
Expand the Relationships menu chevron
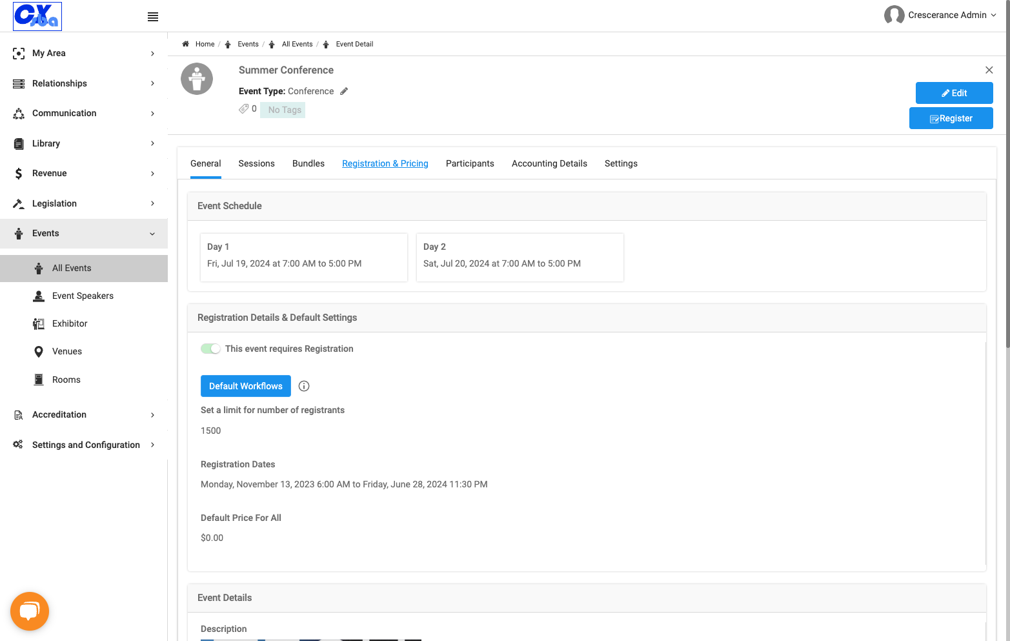pos(152,83)
